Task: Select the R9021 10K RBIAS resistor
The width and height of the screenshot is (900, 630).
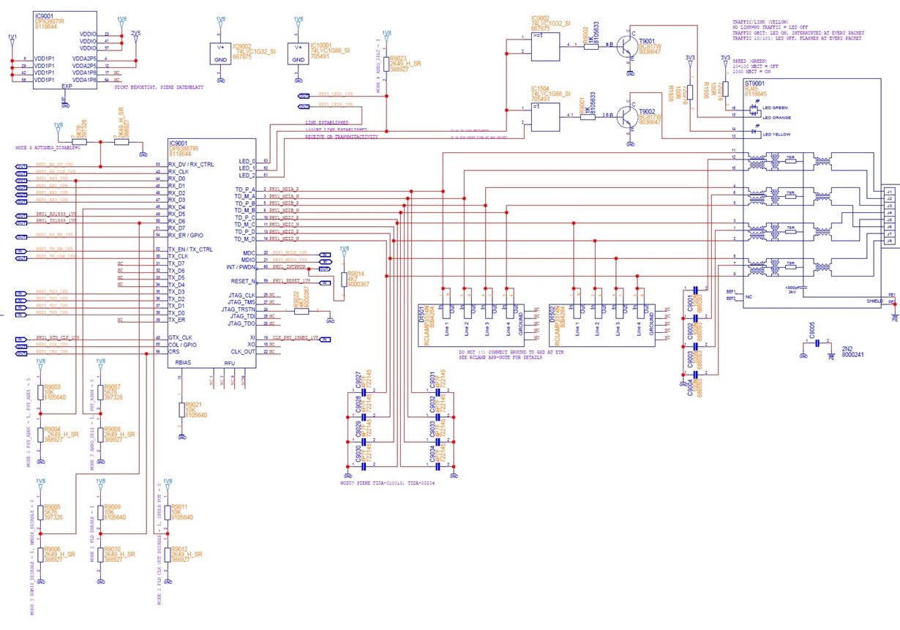Action: (x=181, y=409)
